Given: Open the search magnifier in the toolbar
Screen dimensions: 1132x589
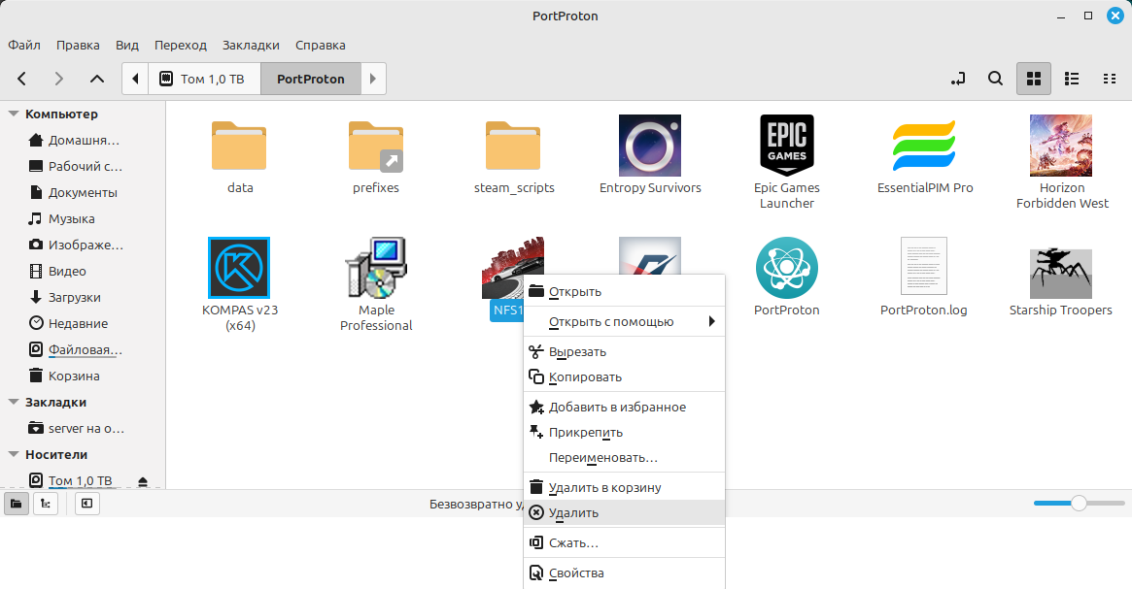Looking at the screenshot, I should pyautogui.click(x=996, y=79).
